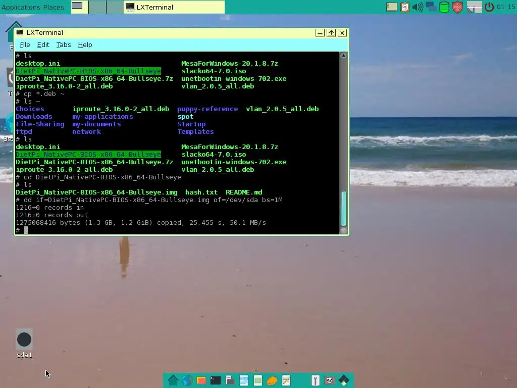
Task: Switch to the third virtual desktop in pager
Action: [x=115, y=7]
